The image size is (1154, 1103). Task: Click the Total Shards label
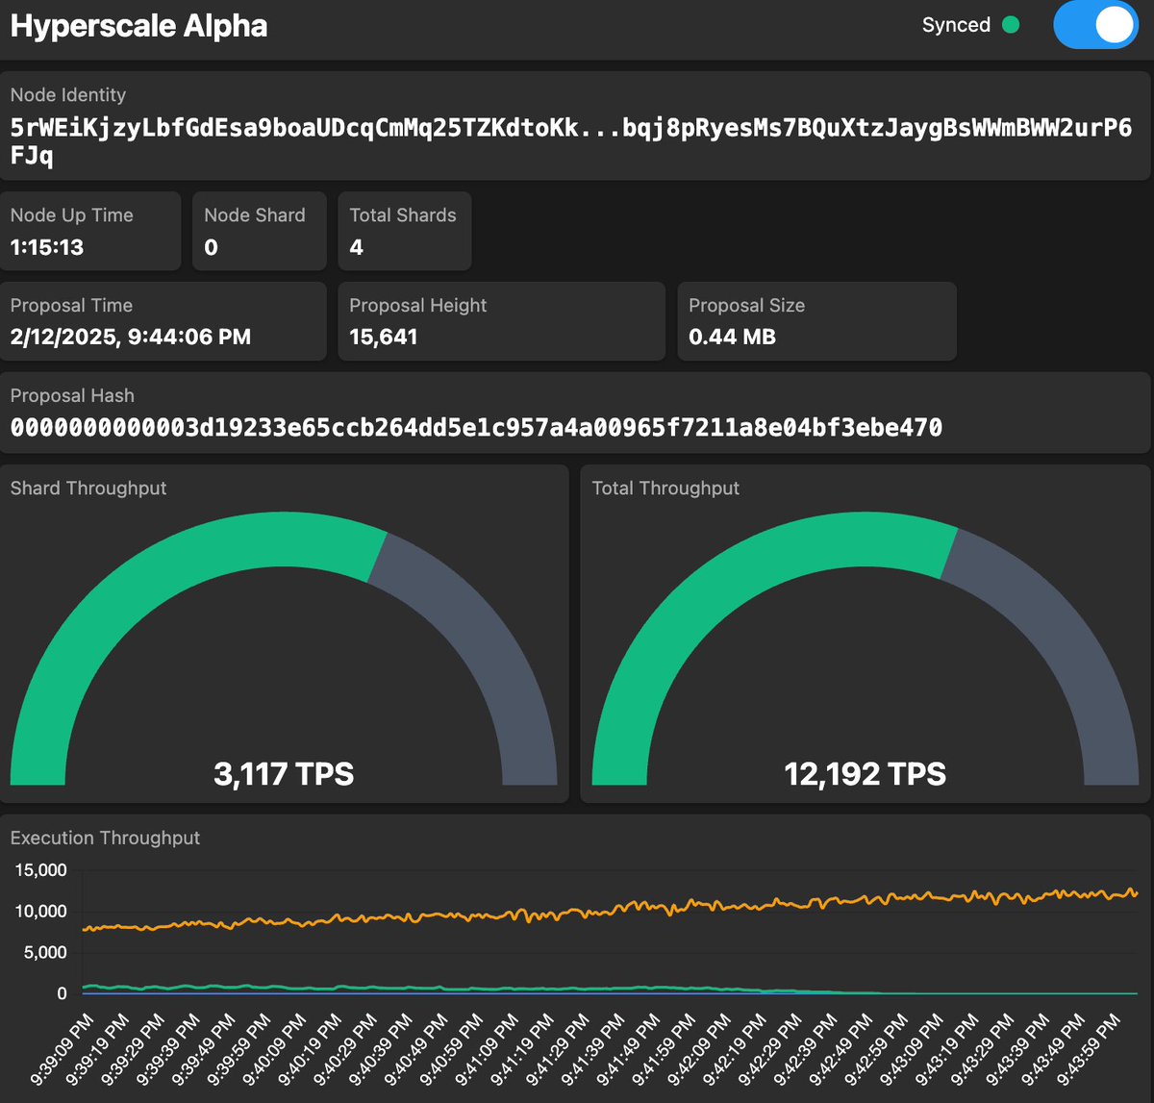pos(403,214)
